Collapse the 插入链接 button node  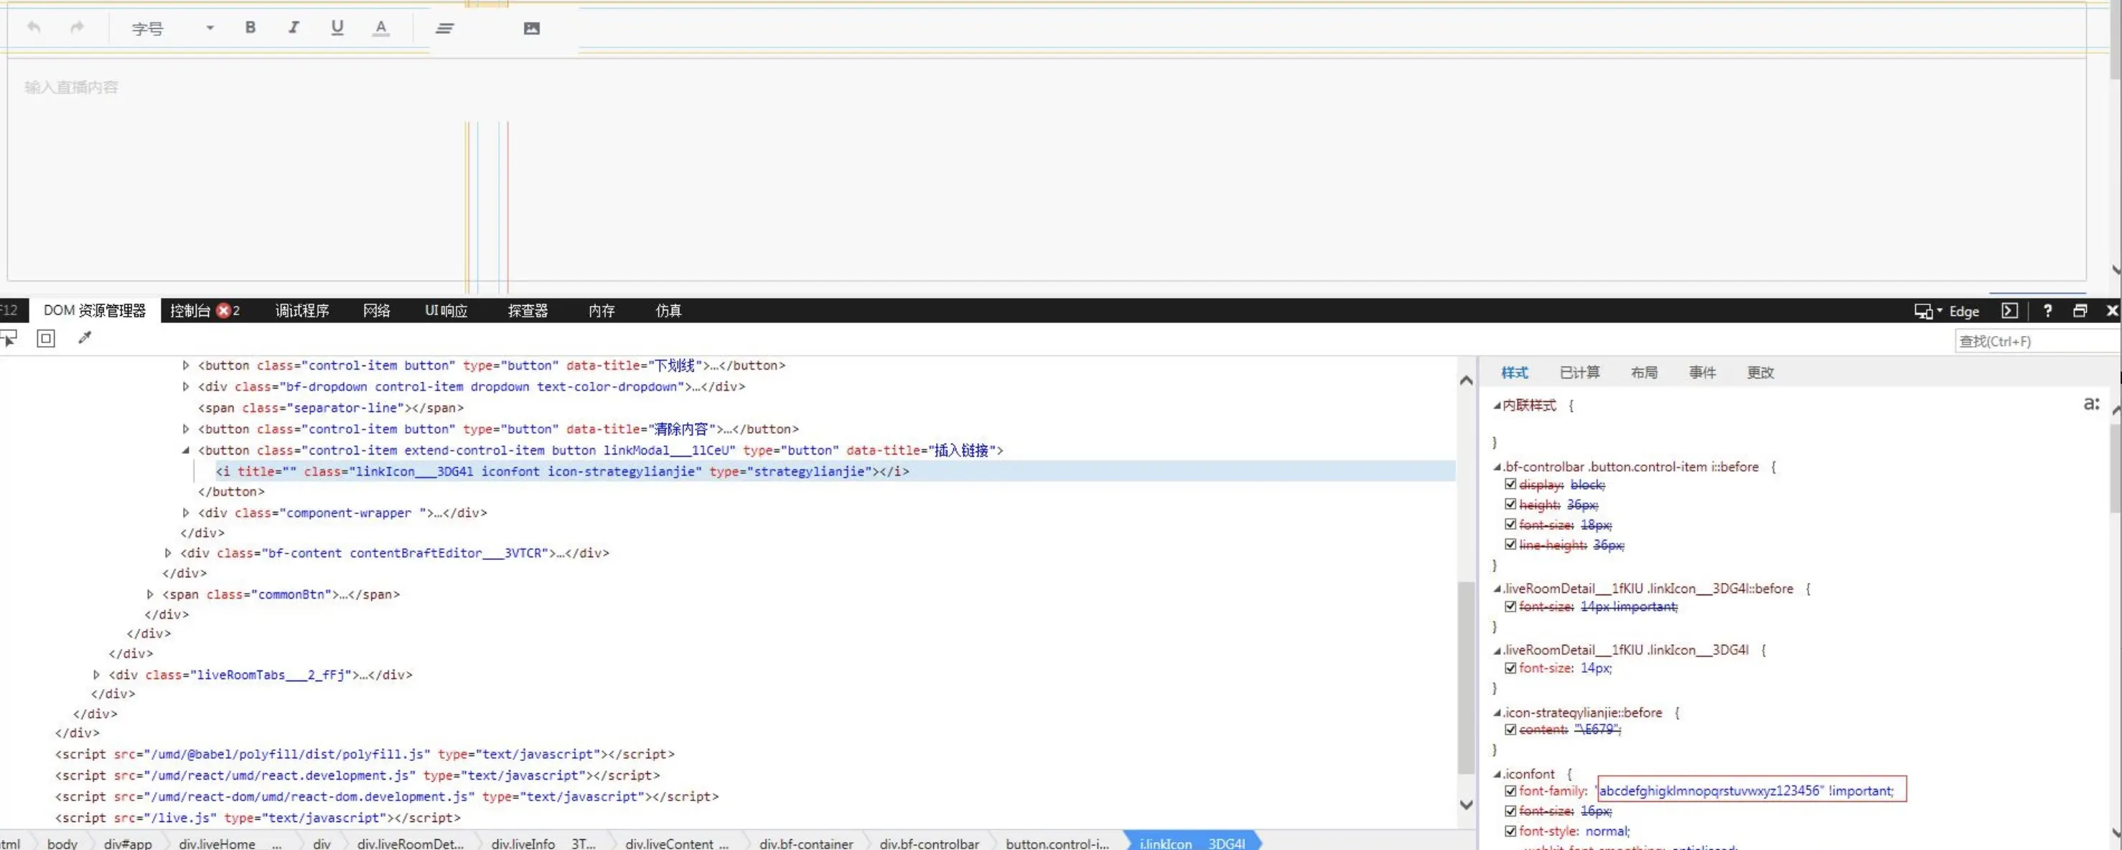point(185,451)
